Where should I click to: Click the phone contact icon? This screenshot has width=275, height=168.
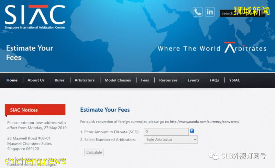pyautogui.click(x=198, y=12)
